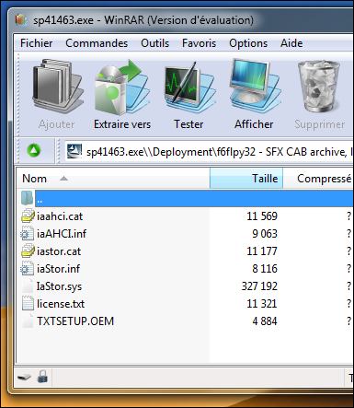Go up one folder using green arrow
Image resolution: width=354 pixels, height=408 pixels.
click(x=34, y=151)
